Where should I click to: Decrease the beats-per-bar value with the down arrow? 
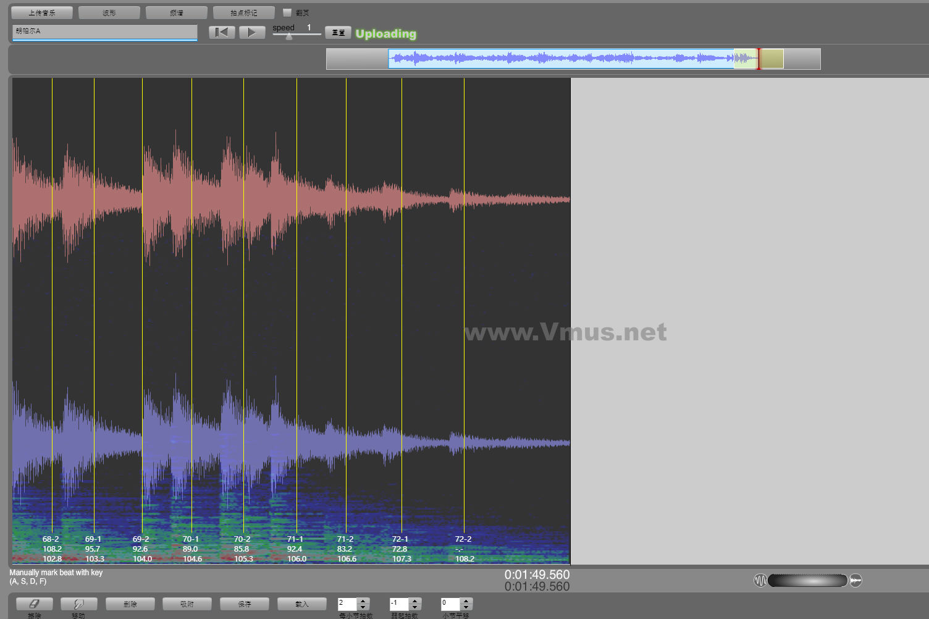363,608
